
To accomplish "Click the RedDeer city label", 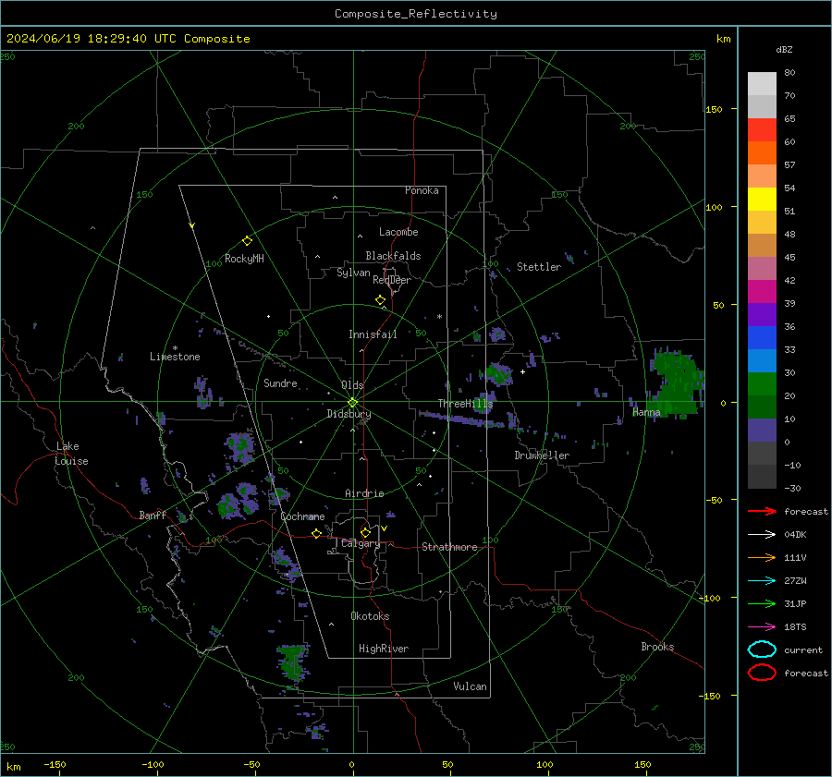I will click(392, 280).
